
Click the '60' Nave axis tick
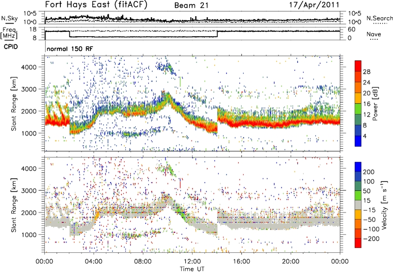(352, 29)
